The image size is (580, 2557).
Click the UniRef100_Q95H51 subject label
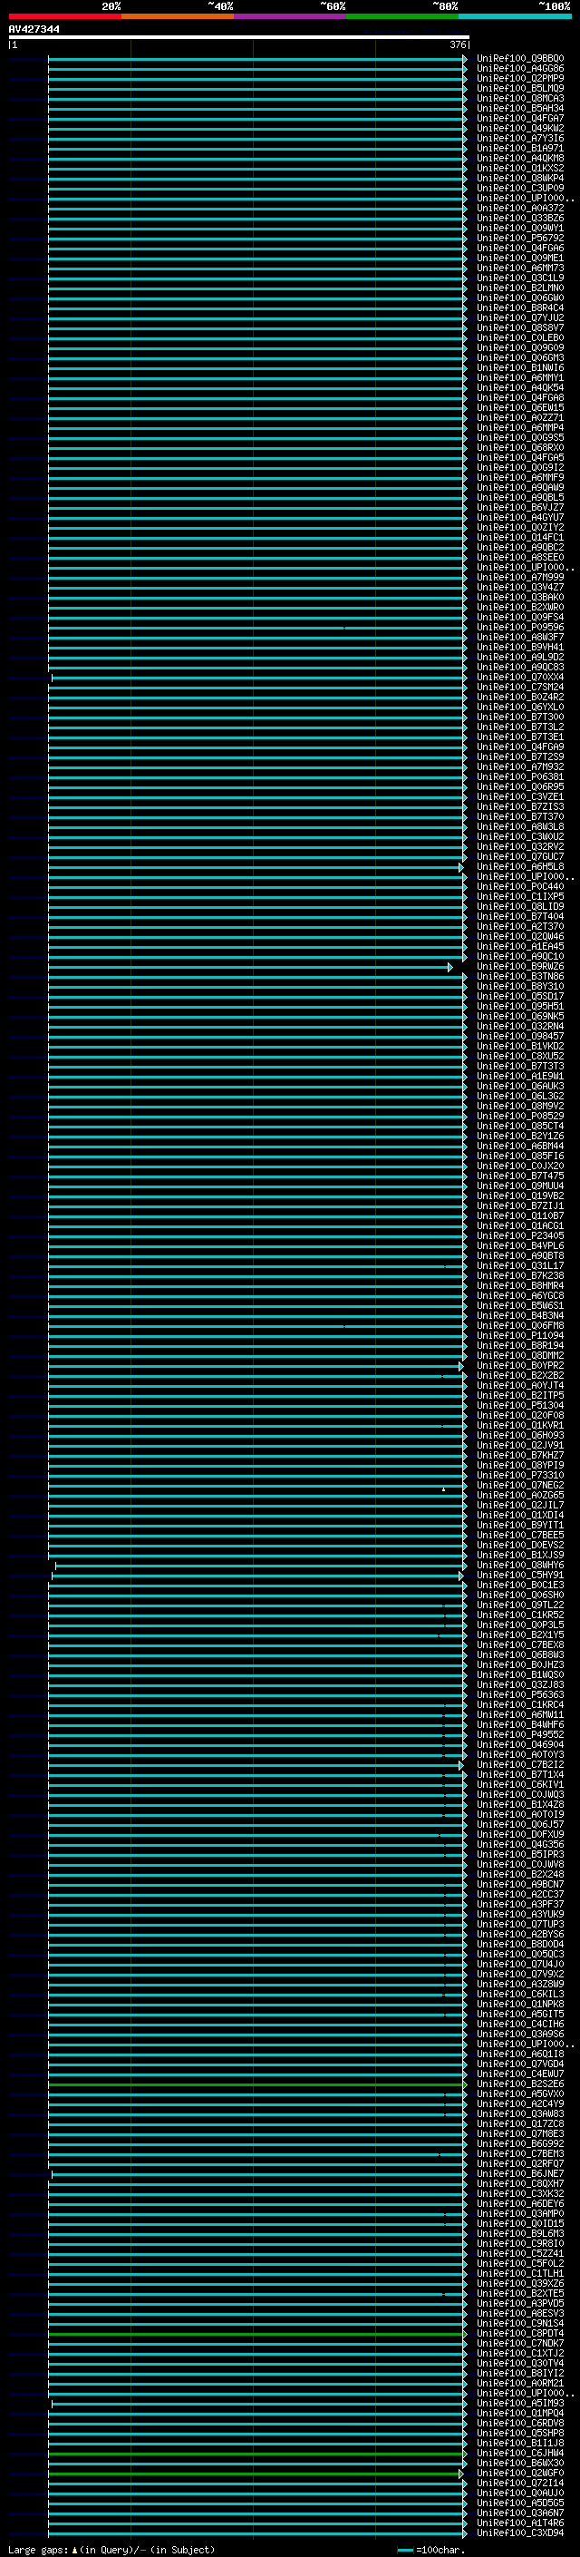pos(520,1007)
